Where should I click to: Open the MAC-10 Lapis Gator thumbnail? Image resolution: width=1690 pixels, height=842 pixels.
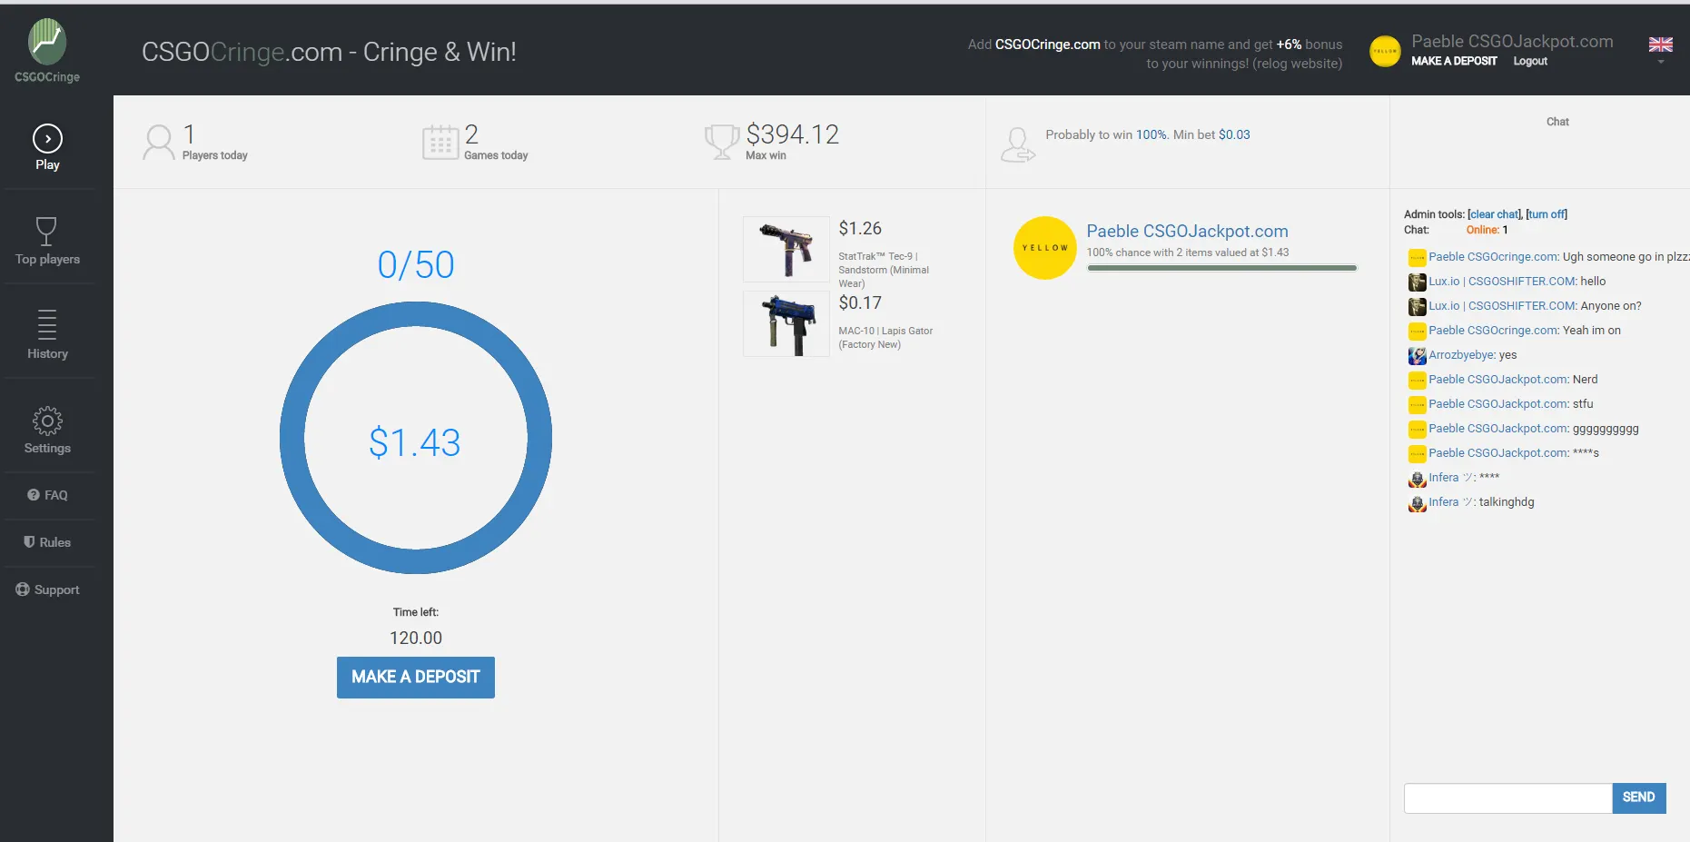click(x=786, y=323)
